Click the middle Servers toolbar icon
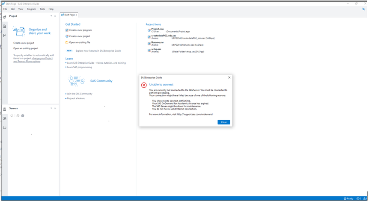Screen dimensions: 369x201 (x=18, y=115)
